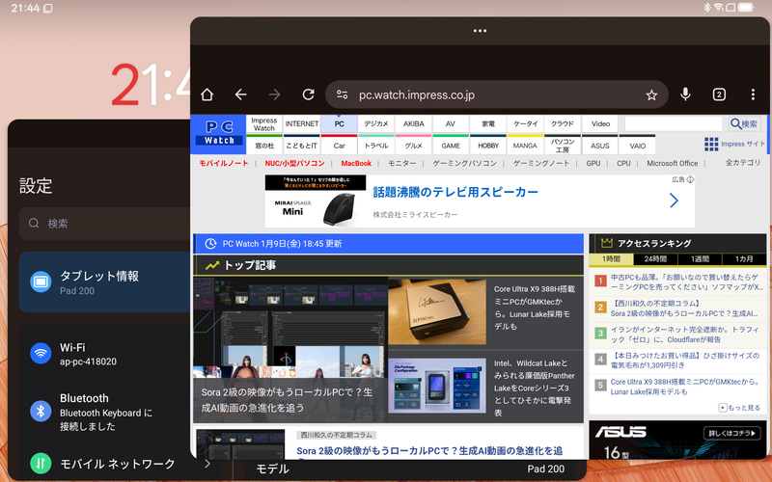Click the MacBook link

356,163
